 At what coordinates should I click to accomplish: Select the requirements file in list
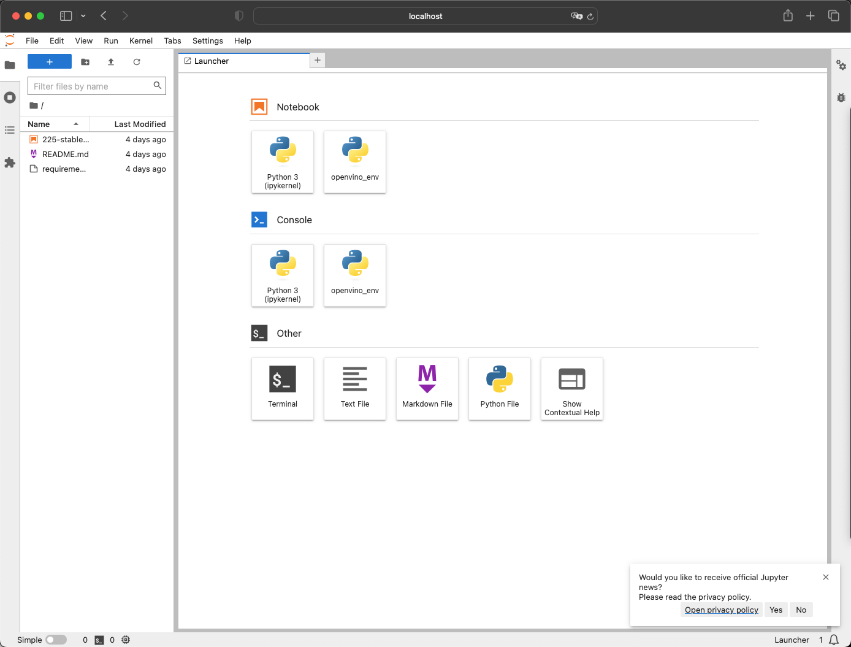(x=97, y=169)
